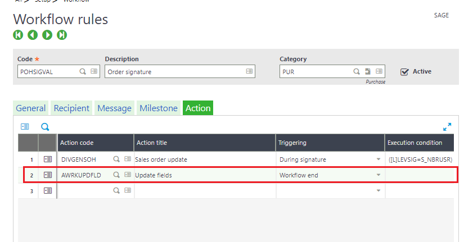Open lookup magnifier for Category field

coord(357,72)
